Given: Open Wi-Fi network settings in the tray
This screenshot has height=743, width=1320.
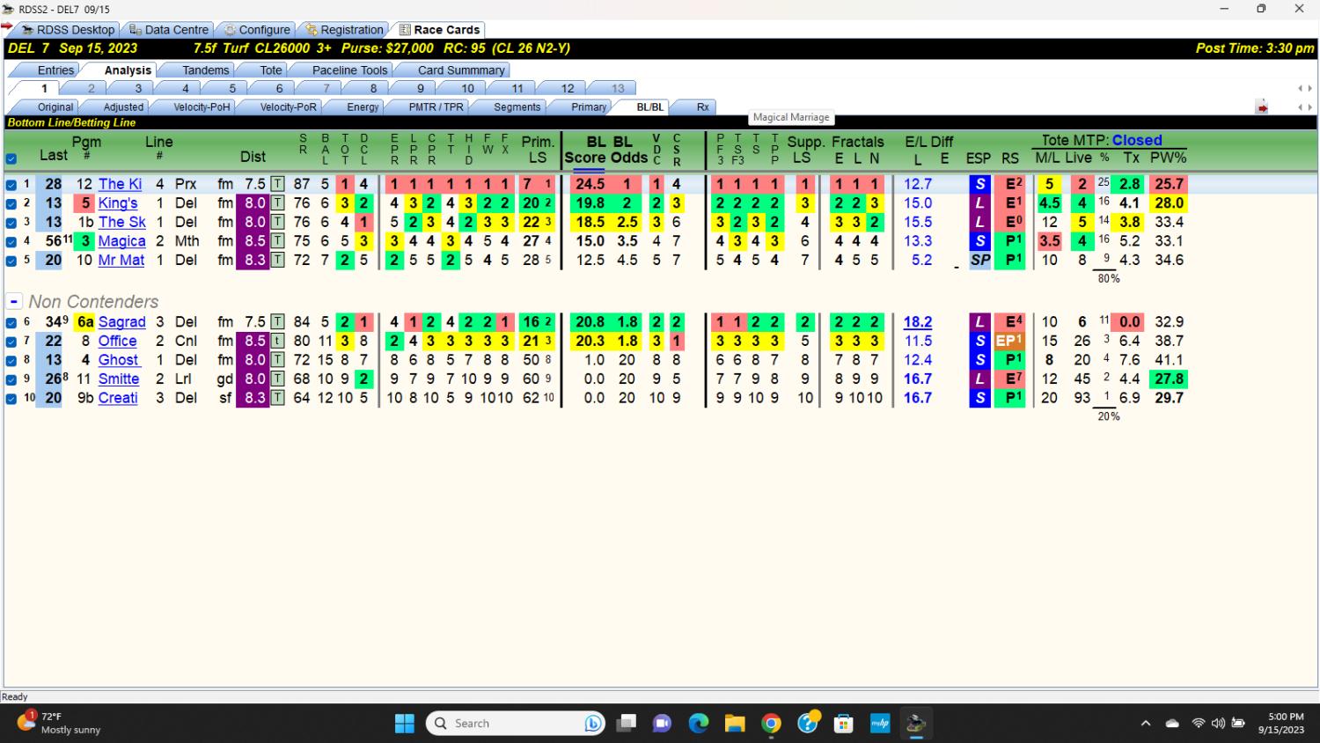Looking at the screenshot, I should click(x=1198, y=724).
